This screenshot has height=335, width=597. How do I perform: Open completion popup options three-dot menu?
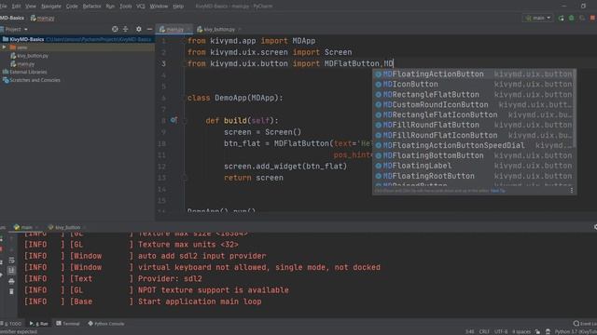click(572, 190)
